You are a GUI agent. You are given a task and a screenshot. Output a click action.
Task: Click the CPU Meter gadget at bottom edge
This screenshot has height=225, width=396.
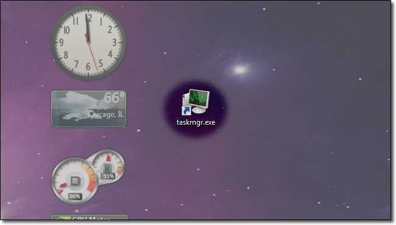[x=89, y=218]
